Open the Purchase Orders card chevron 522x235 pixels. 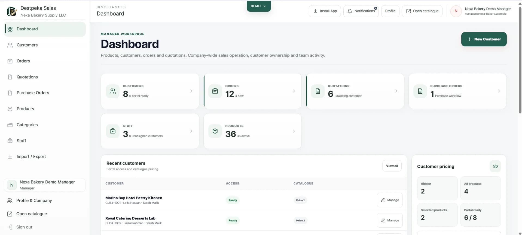(499, 91)
